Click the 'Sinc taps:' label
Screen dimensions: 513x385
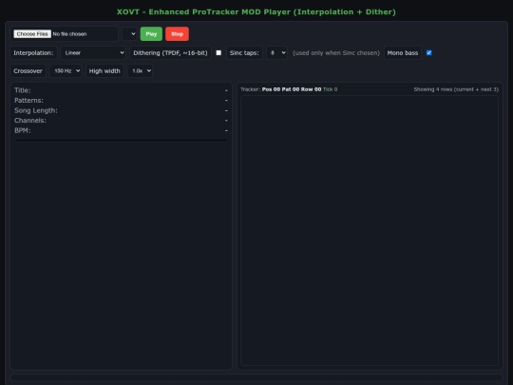(244, 52)
